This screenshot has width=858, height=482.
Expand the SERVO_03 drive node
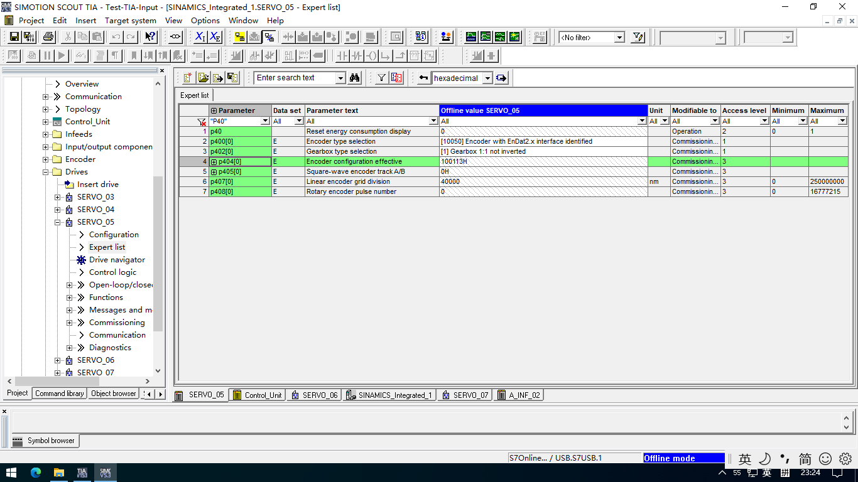58,197
